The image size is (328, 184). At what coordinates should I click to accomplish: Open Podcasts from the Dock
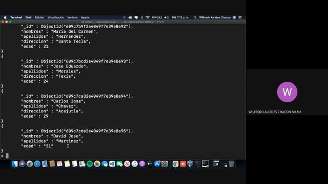142,164
